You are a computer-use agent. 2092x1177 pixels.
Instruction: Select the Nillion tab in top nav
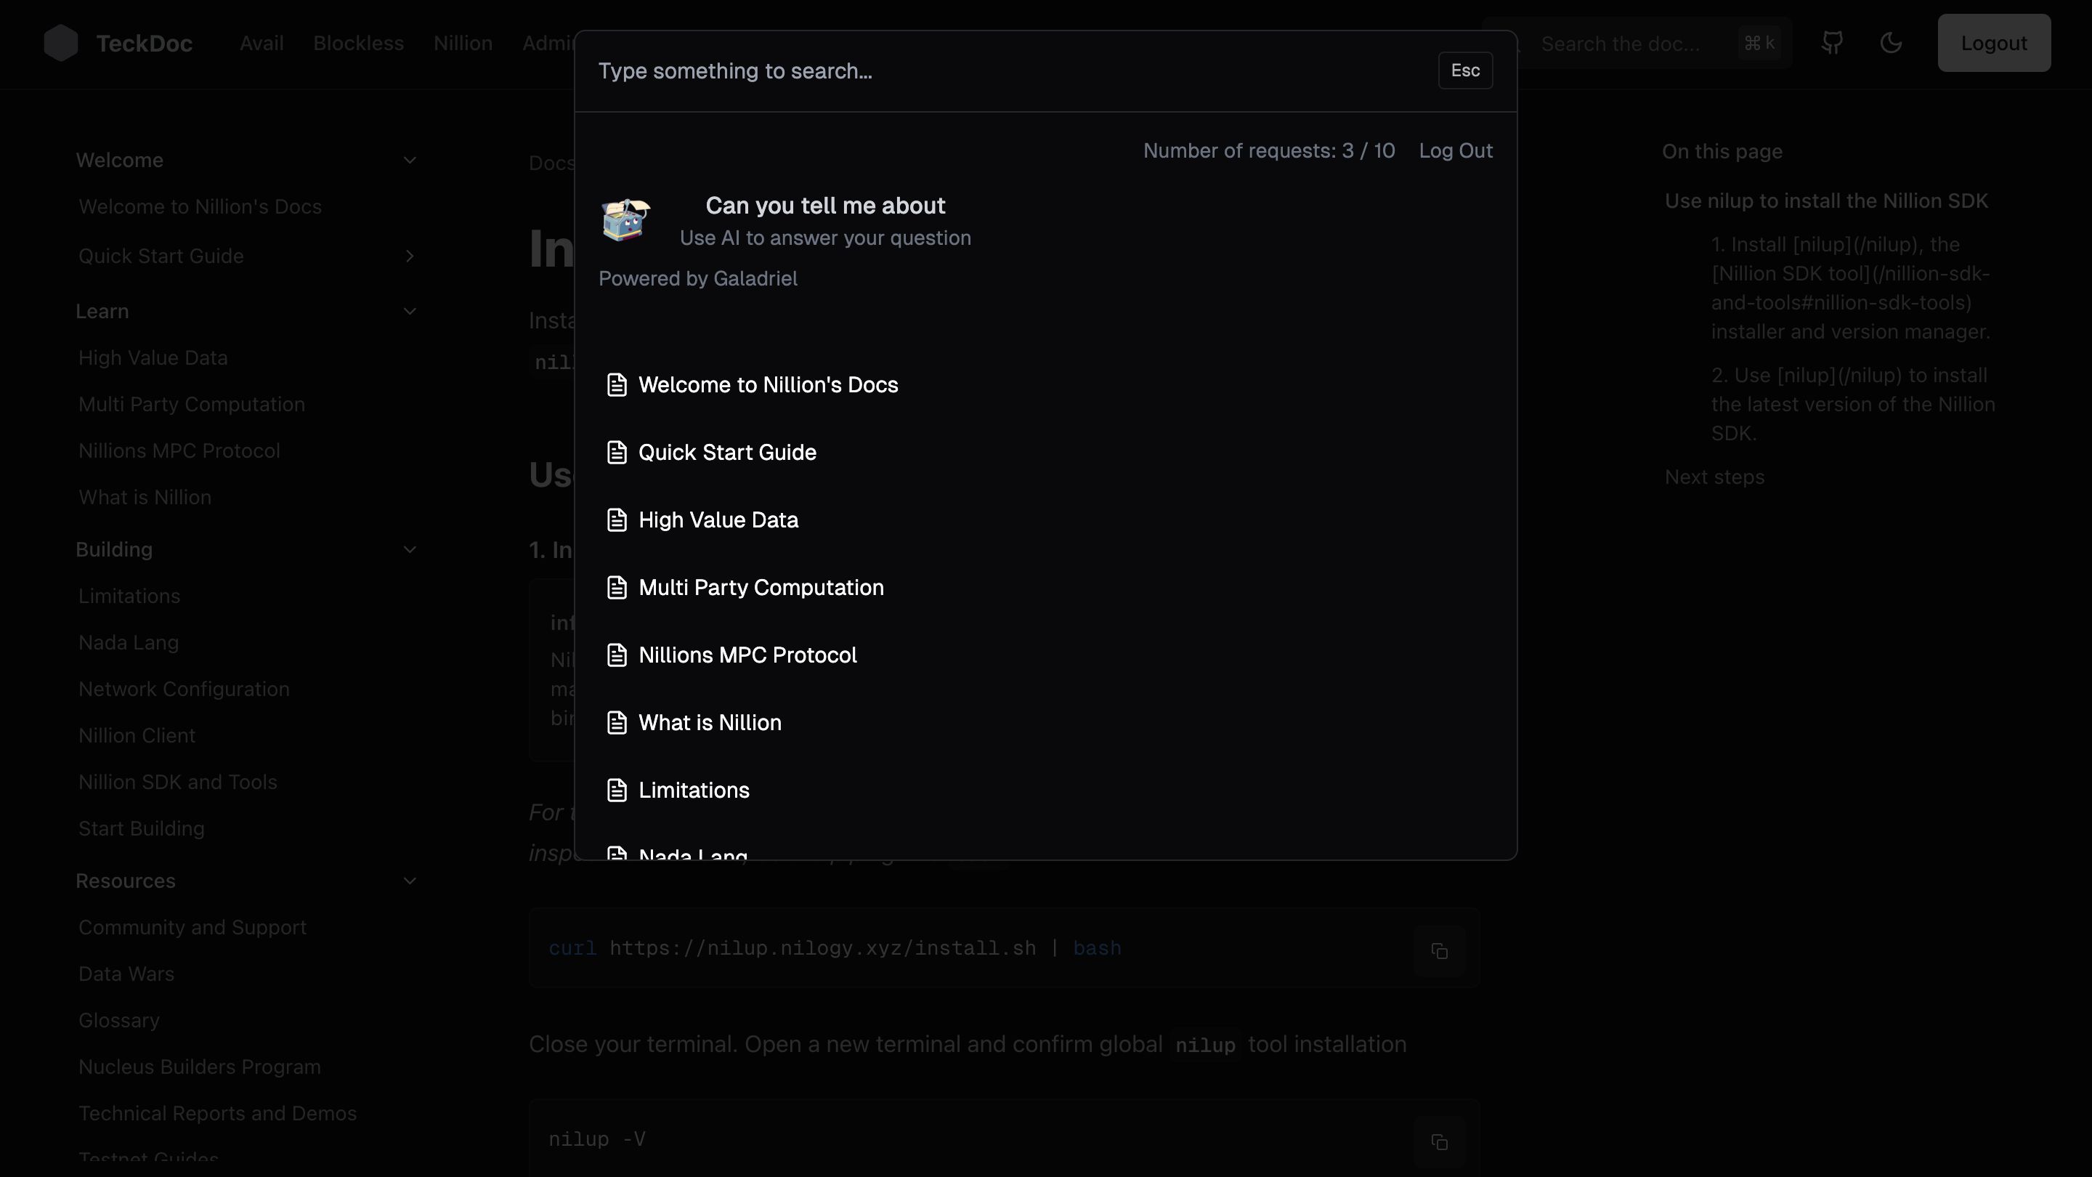point(463,43)
